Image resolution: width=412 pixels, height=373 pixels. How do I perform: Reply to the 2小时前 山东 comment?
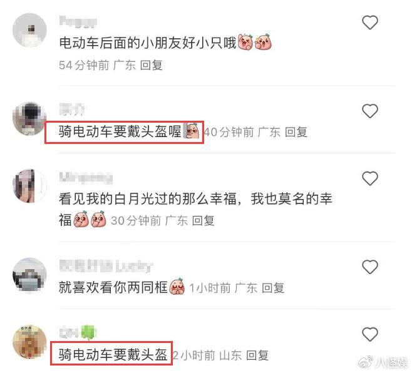pos(257,355)
